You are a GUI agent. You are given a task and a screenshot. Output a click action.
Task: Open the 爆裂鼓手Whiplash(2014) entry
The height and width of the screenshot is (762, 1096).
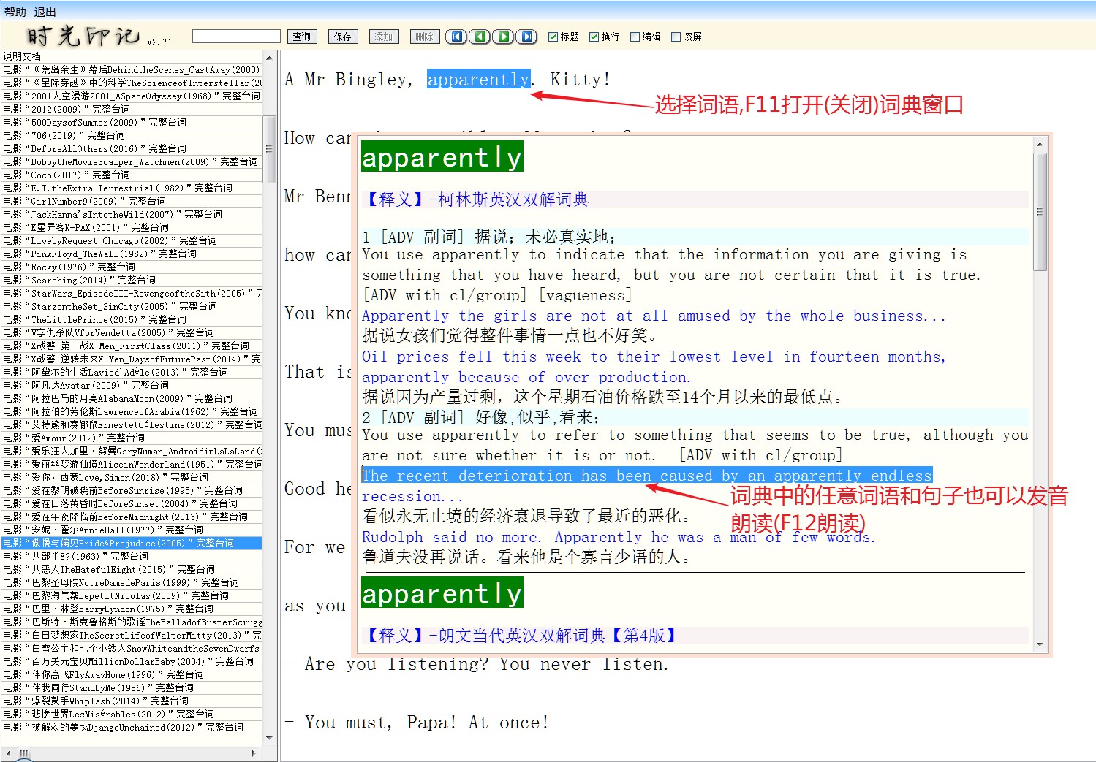(x=132, y=701)
